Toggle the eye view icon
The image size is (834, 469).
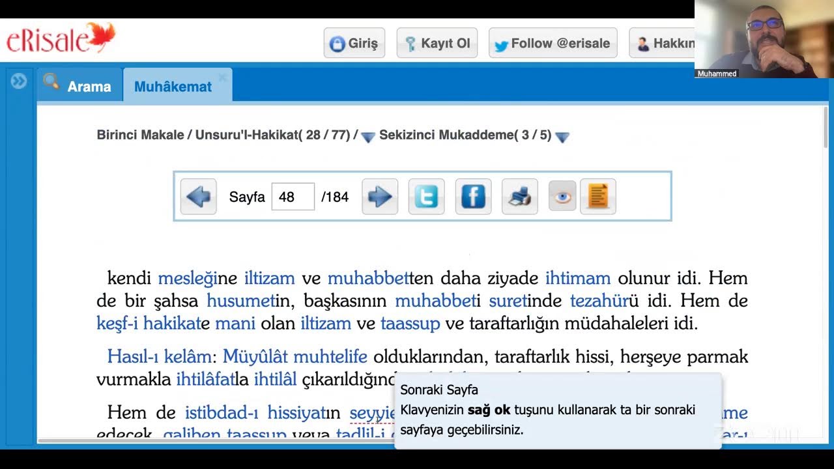(562, 196)
